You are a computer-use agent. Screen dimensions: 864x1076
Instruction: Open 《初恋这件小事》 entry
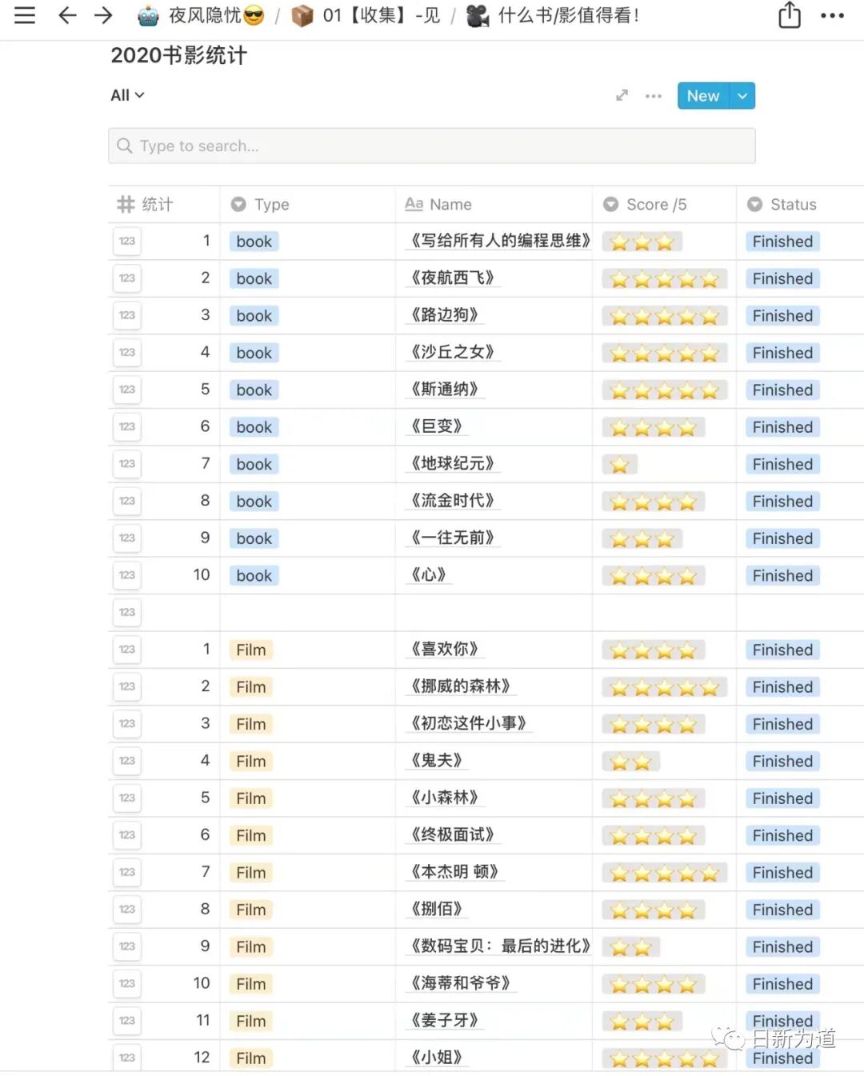(x=469, y=723)
